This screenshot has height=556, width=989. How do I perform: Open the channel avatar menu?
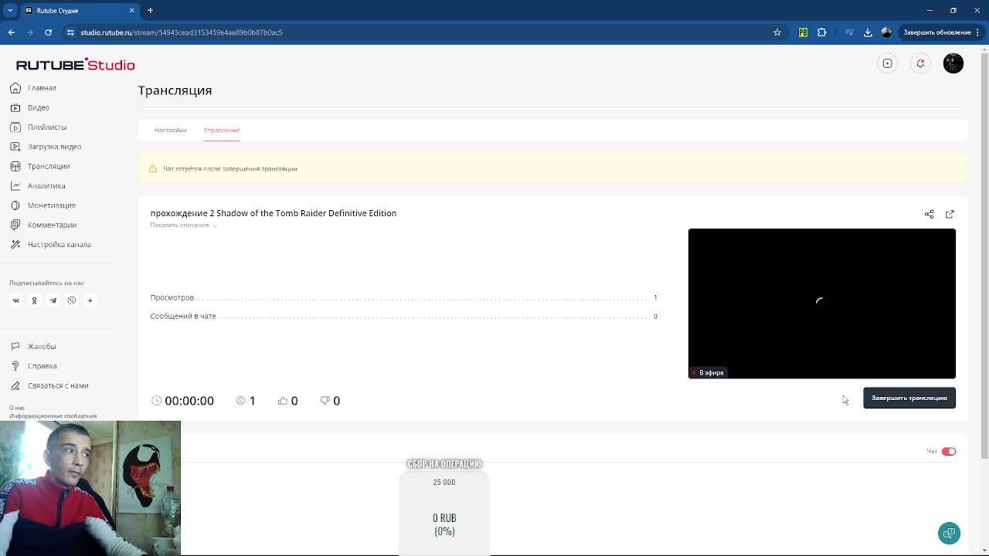[x=953, y=63]
